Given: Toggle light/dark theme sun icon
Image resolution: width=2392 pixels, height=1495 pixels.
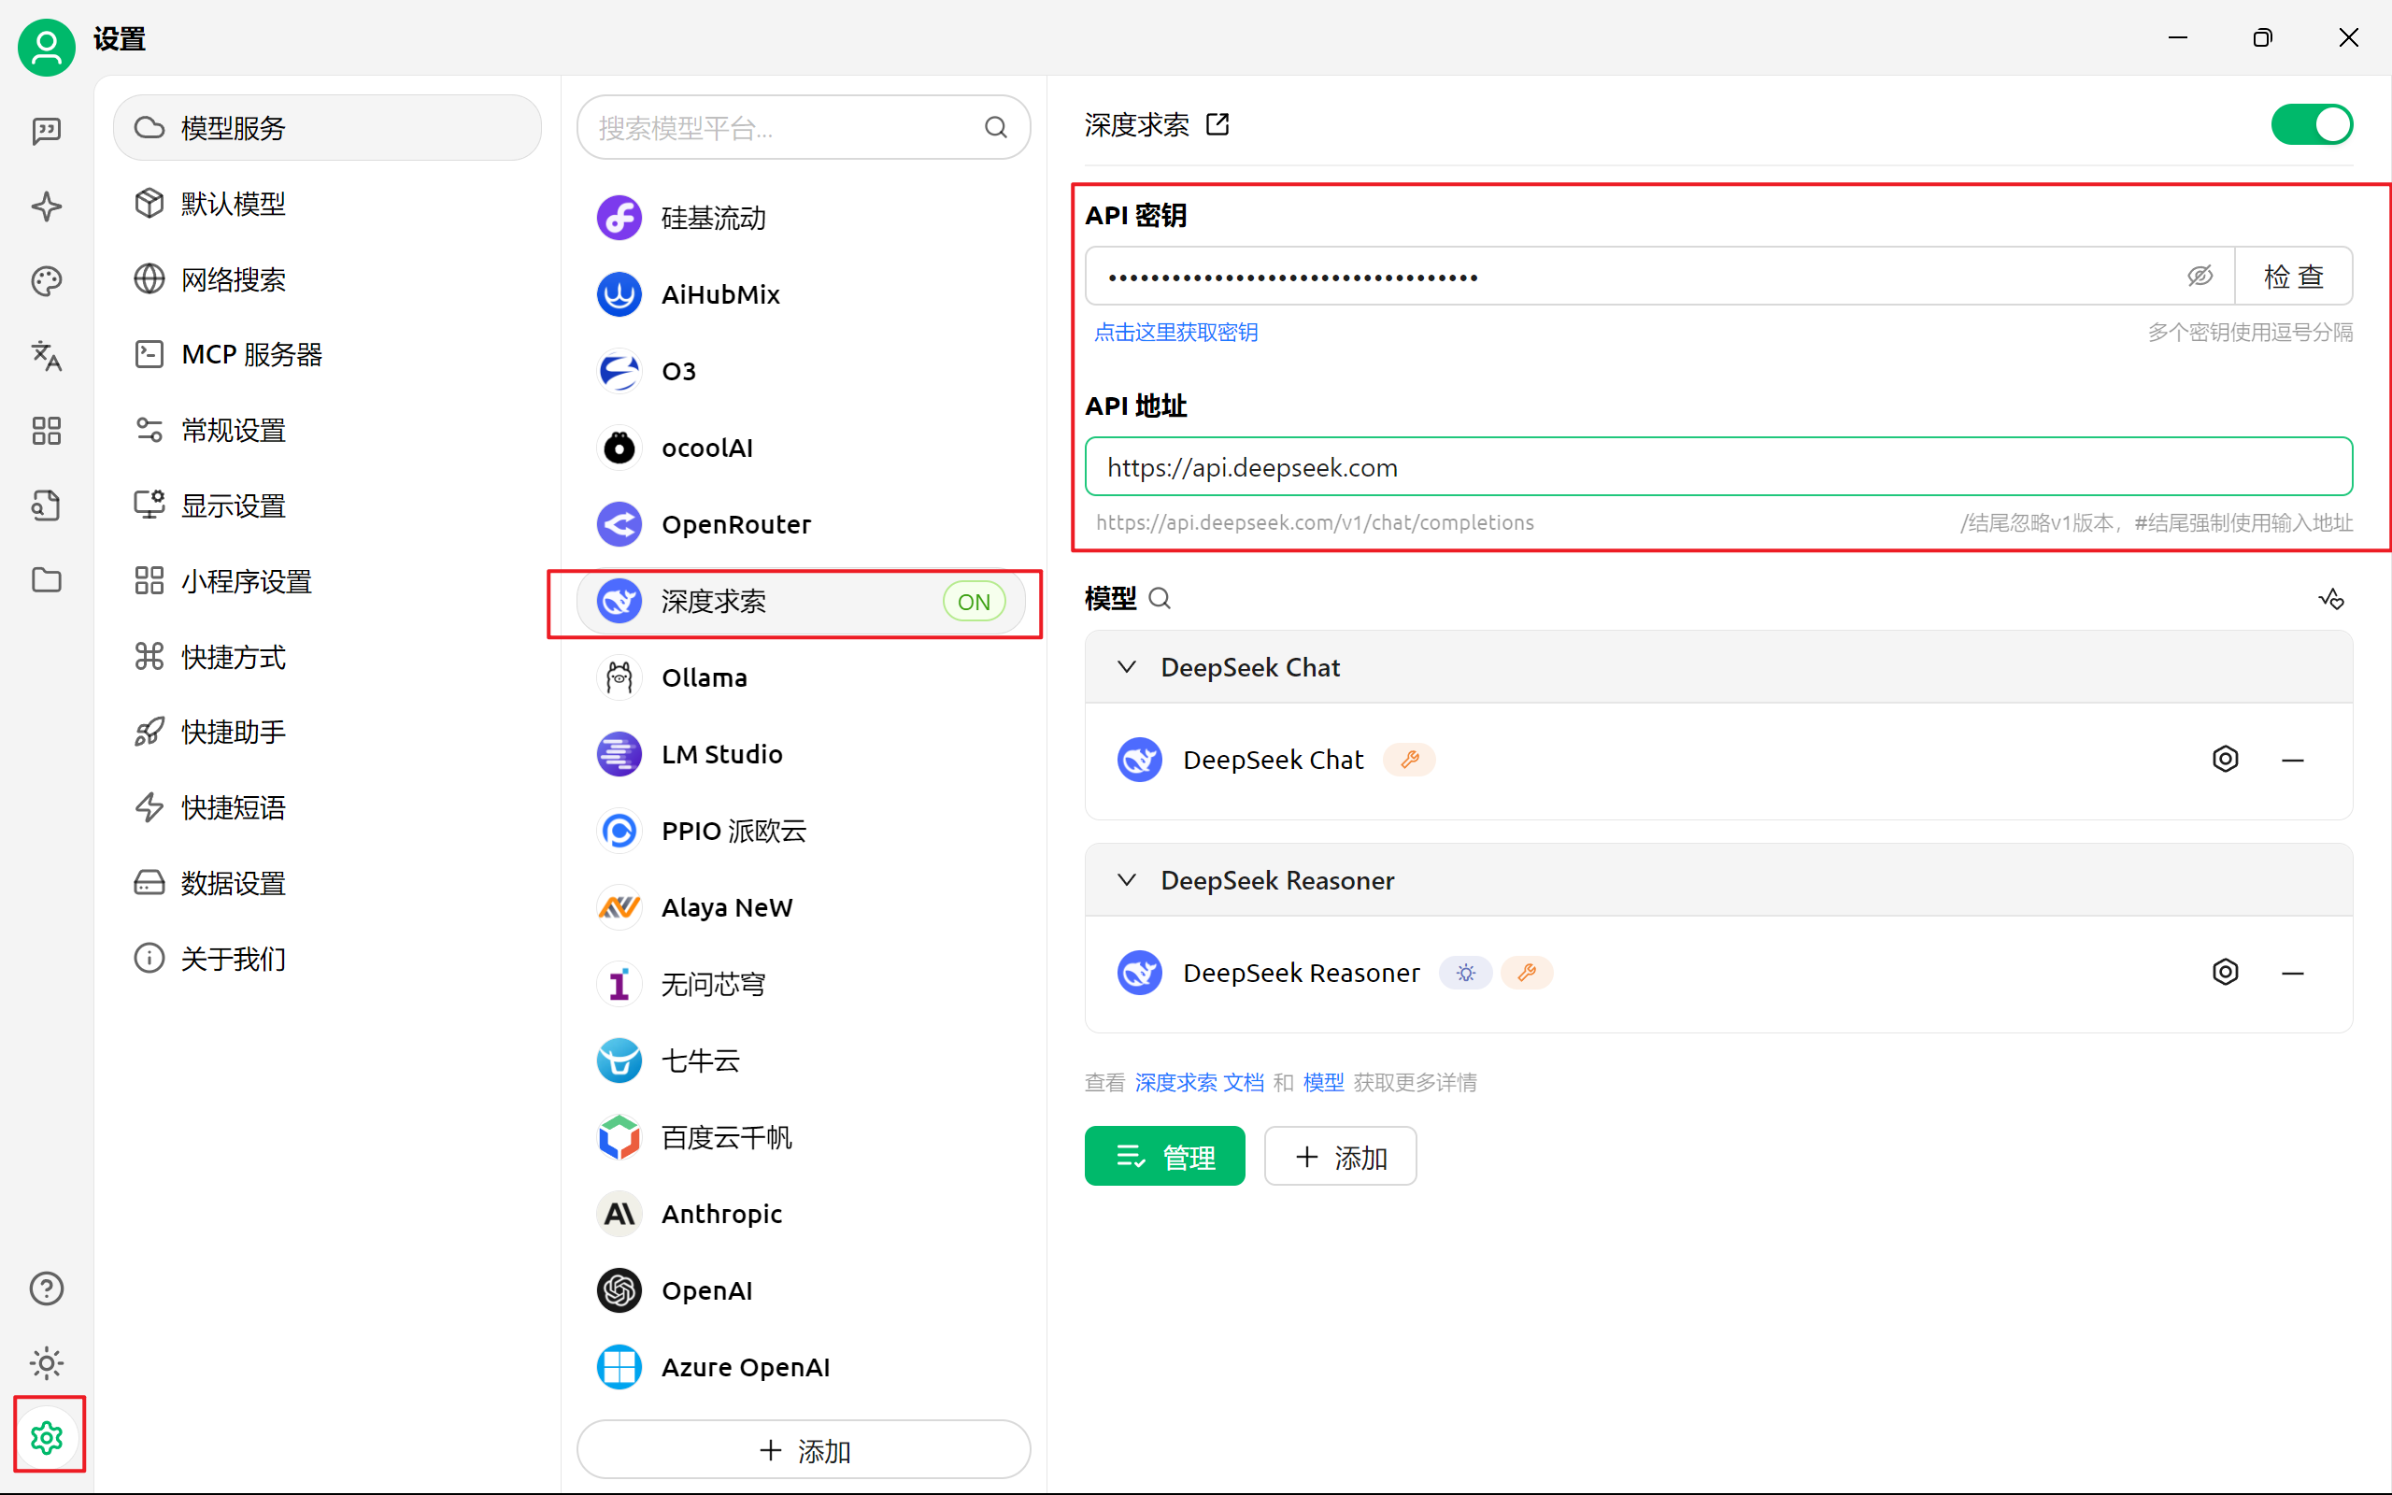Looking at the screenshot, I should tap(47, 1363).
